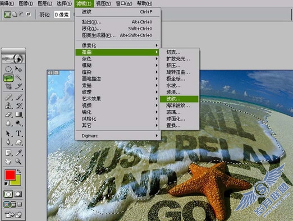This screenshot has width=293, height=221.
Task: Select the Eraser tool
Action: [x=8, y=114]
